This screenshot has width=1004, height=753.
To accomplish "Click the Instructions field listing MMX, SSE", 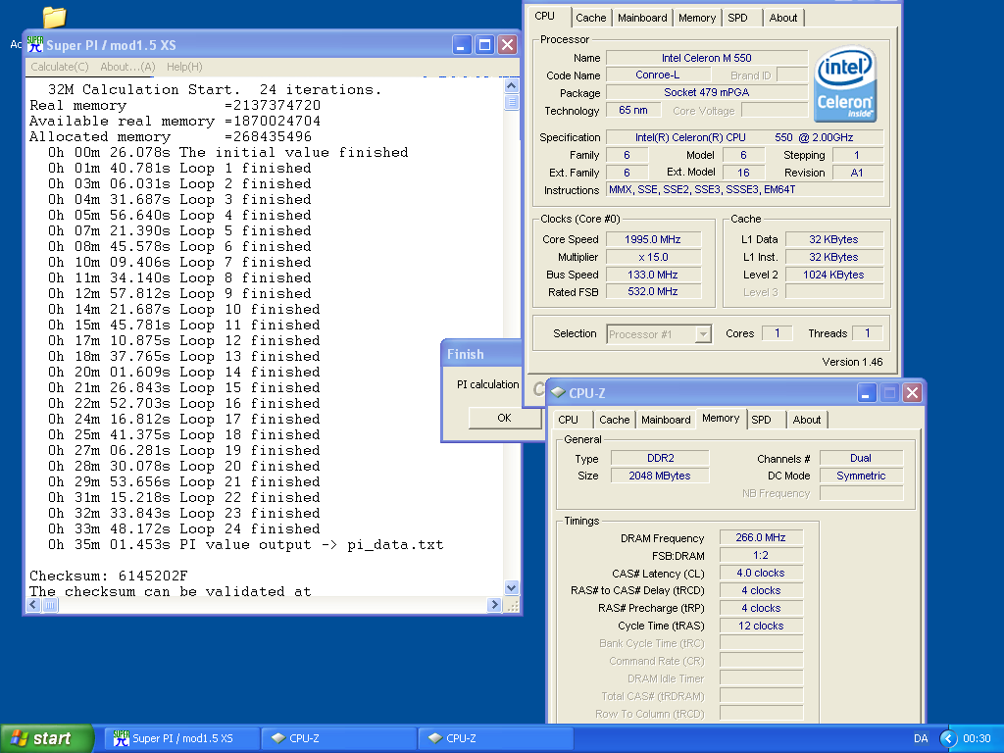I will tap(745, 189).
